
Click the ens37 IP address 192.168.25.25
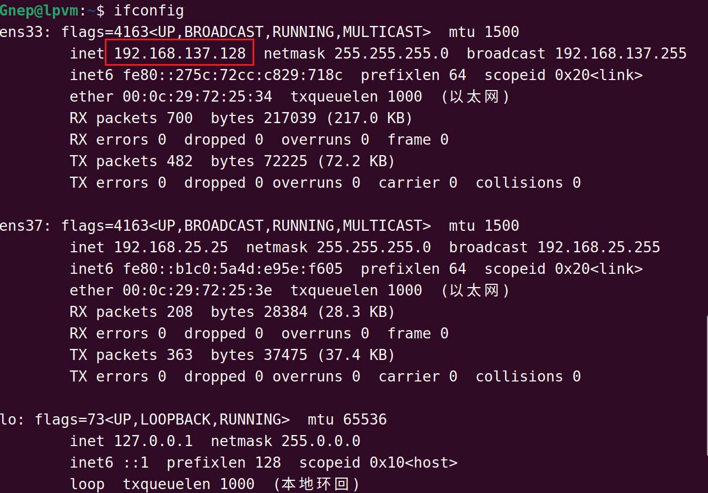171,247
